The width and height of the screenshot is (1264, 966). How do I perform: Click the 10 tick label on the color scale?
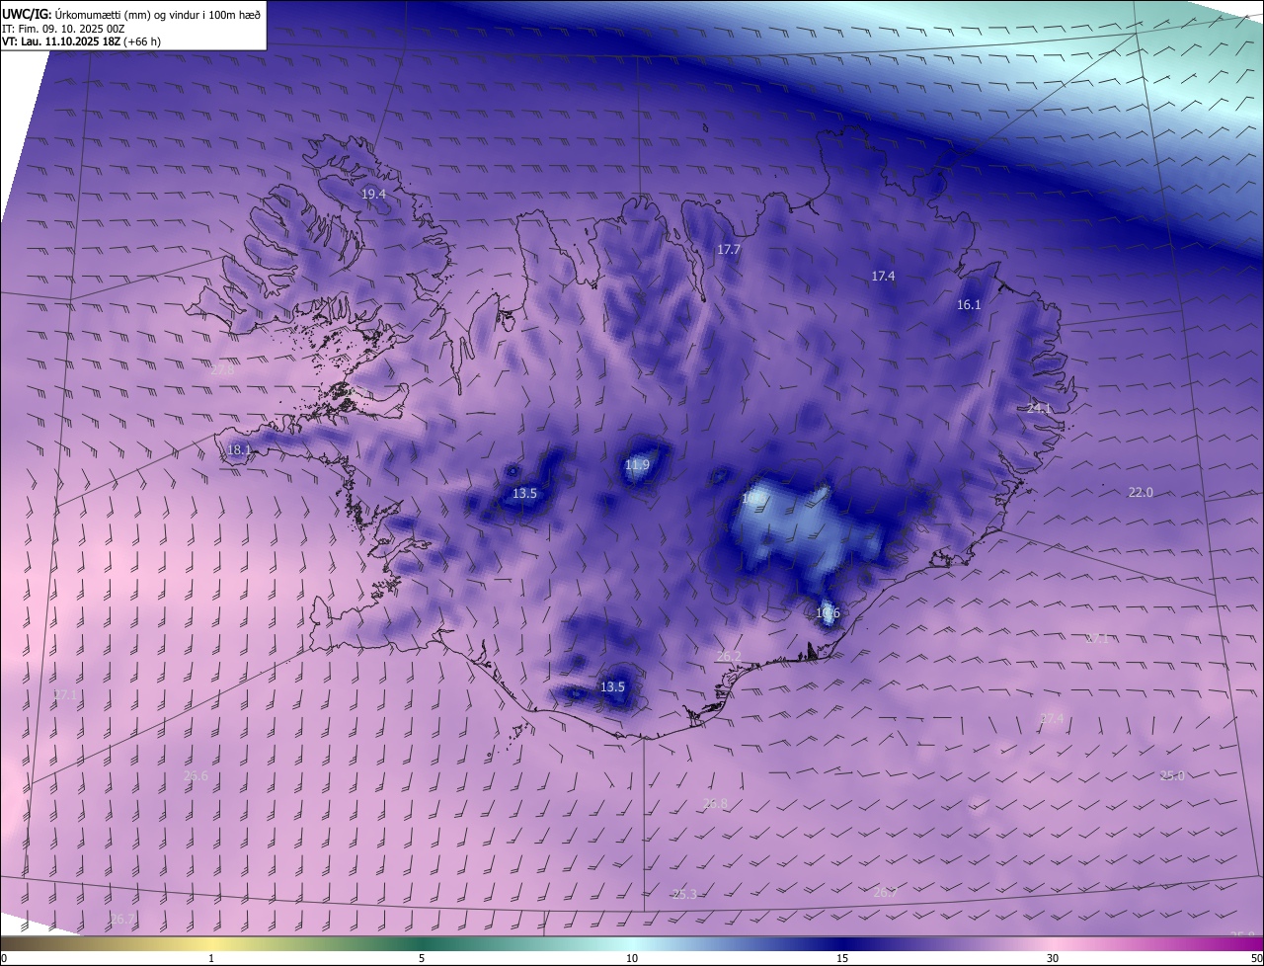pos(632,958)
